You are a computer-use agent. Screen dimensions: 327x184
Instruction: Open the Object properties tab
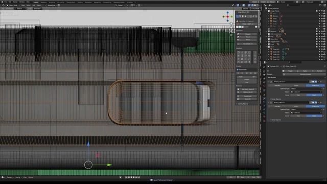pyautogui.click(x=264, y=95)
